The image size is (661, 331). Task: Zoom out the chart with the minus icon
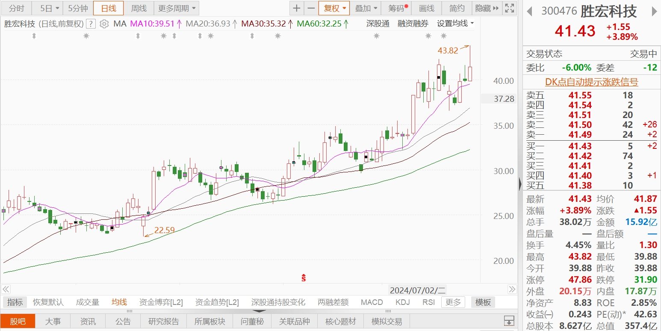pyautogui.click(x=311, y=8)
